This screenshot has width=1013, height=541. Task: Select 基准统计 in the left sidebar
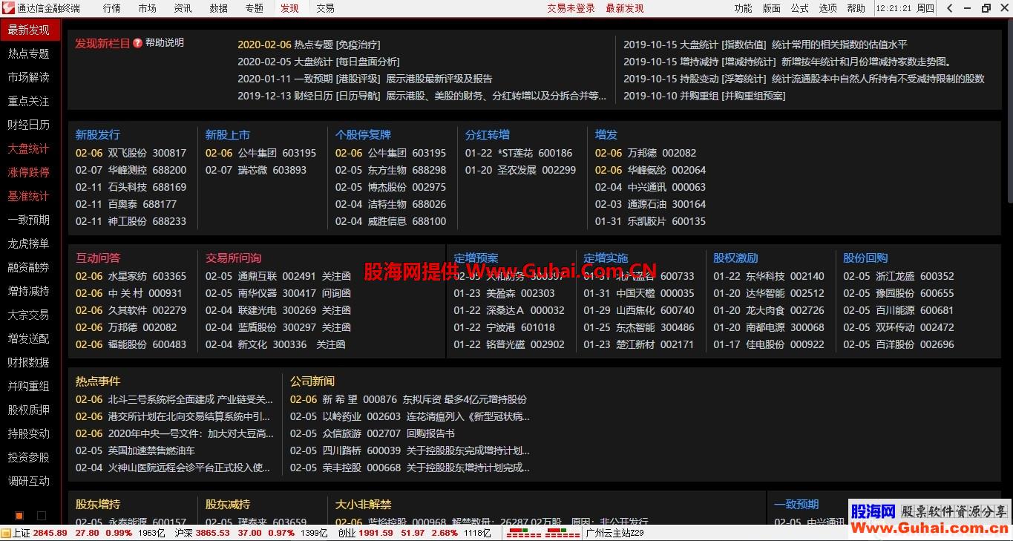click(x=29, y=196)
